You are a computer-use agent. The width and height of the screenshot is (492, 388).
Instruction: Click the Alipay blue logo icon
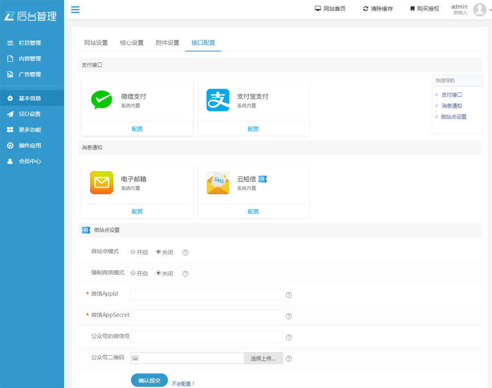[218, 100]
